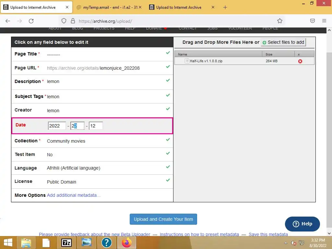332x249 pixels.
Task: Click the address bar URL
Action: click(x=105, y=21)
